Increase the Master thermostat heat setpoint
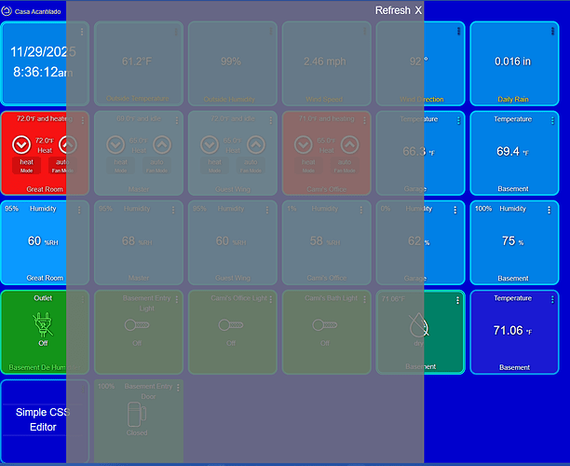Image resolution: width=570 pixels, height=466 pixels. click(162, 144)
